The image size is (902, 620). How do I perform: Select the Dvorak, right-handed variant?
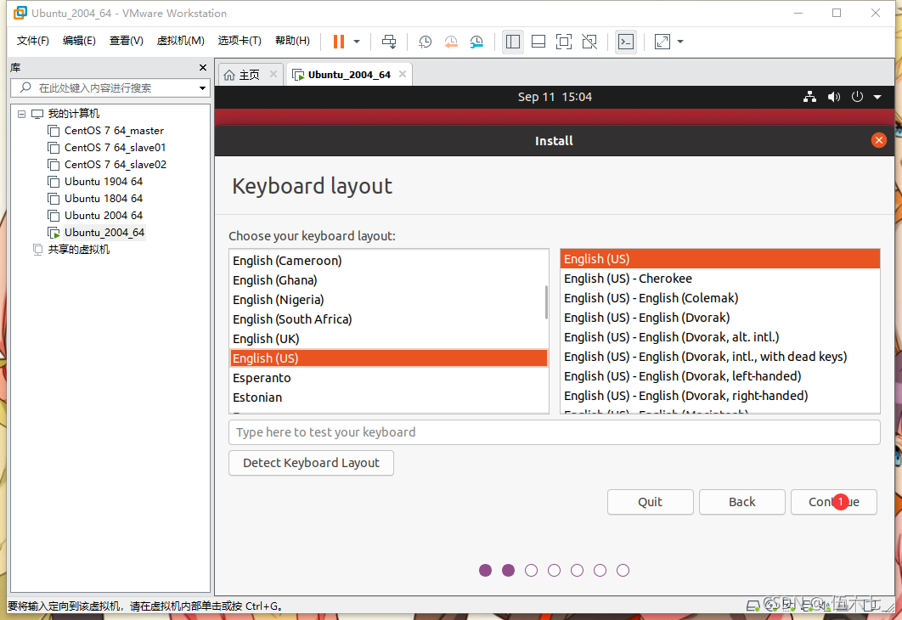tap(719, 396)
